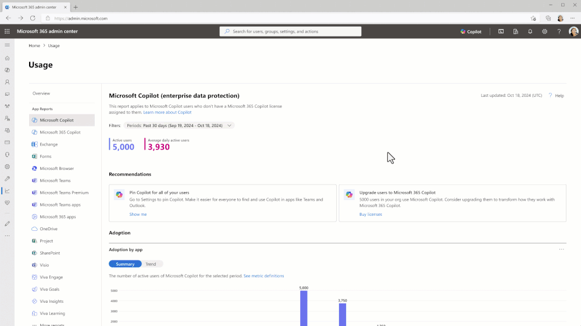The width and height of the screenshot is (581, 326).
Task: Click the 5,000 bar in chart
Action: (x=304, y=308)
